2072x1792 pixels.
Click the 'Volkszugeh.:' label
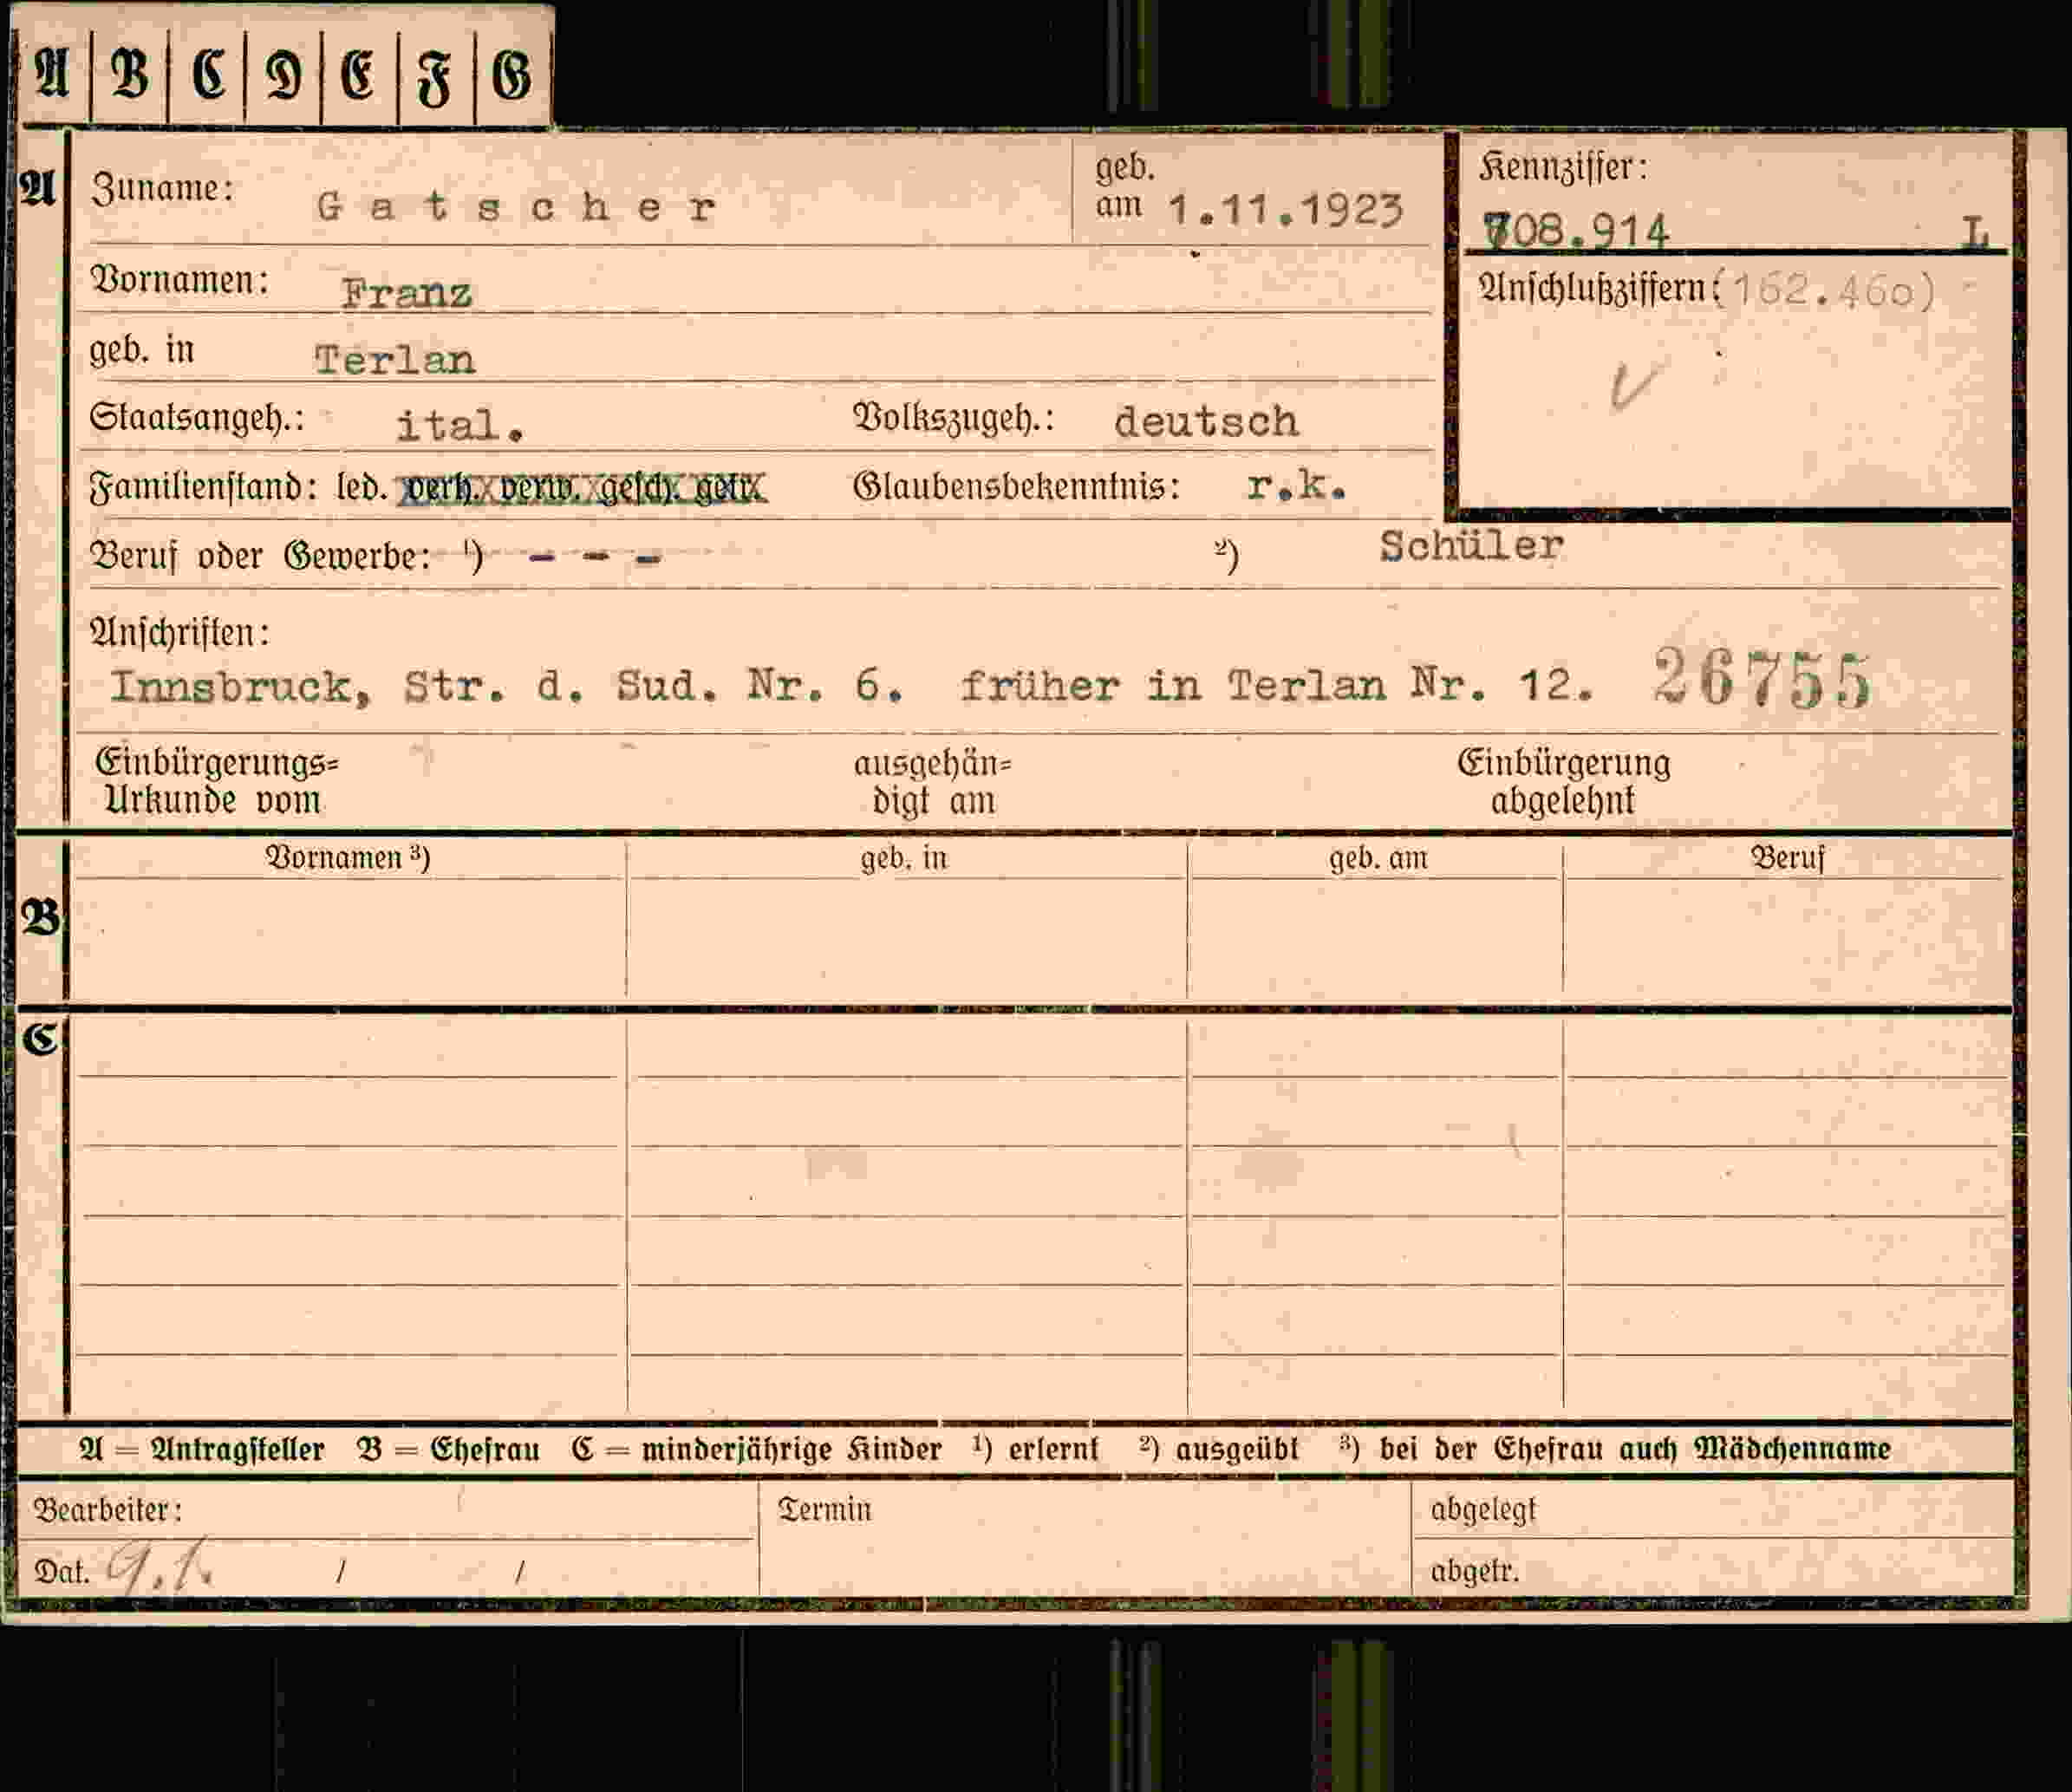pos(953,418)
